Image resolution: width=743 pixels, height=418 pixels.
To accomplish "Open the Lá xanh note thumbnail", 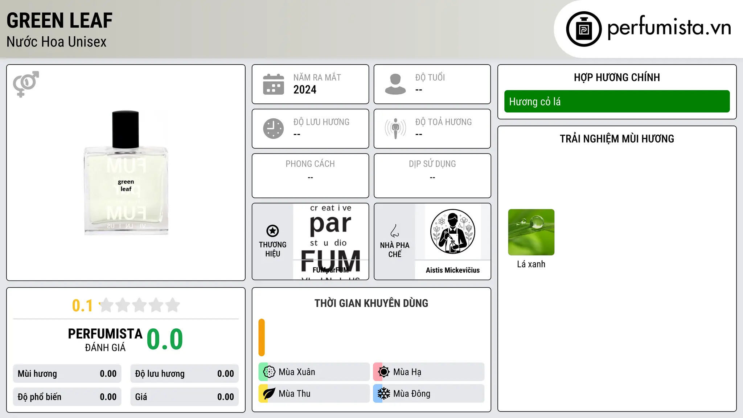I will [x=531, y=232].
